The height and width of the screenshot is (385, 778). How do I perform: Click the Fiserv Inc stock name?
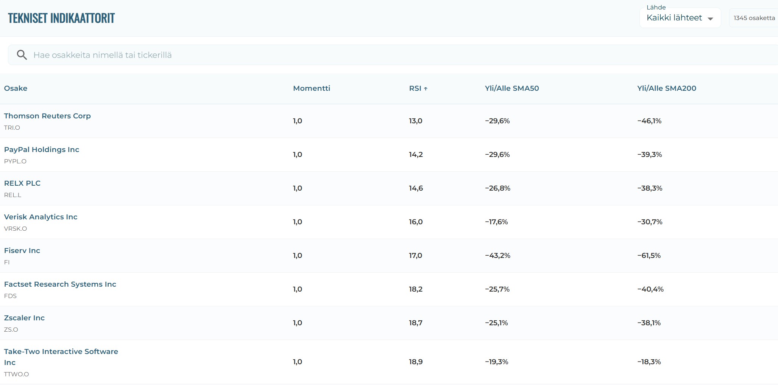[x=22, y=251]
